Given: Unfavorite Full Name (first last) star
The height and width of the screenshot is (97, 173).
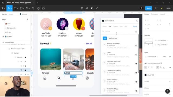Looking at the screenshot, I should [x=136, y=64].
